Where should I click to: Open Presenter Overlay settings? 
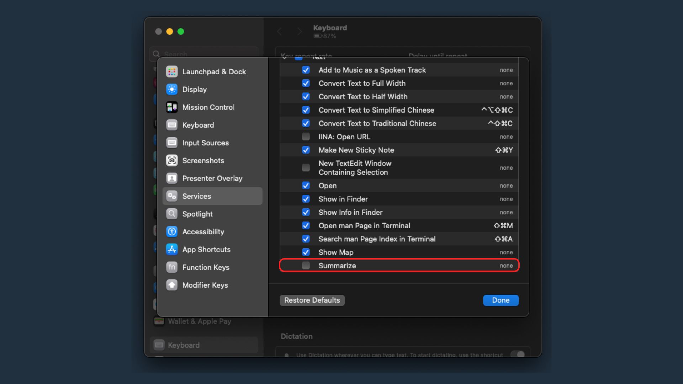pos(212,178)
